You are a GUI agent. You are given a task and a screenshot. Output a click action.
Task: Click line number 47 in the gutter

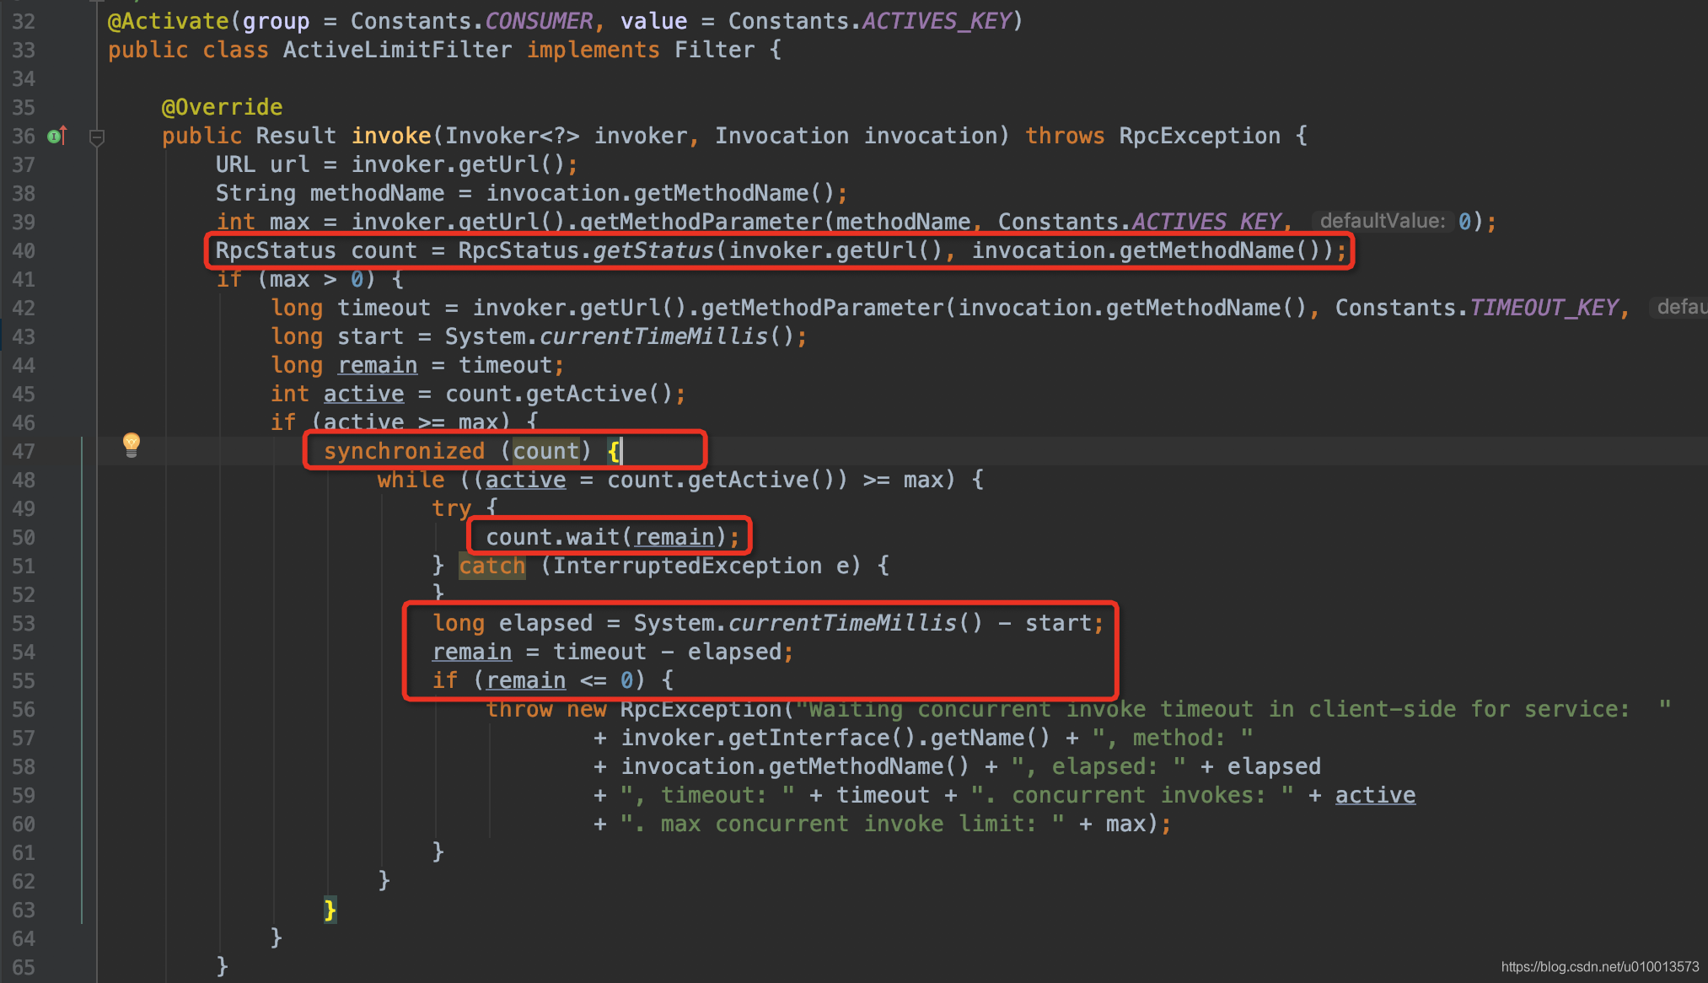[x=24, y=451]
